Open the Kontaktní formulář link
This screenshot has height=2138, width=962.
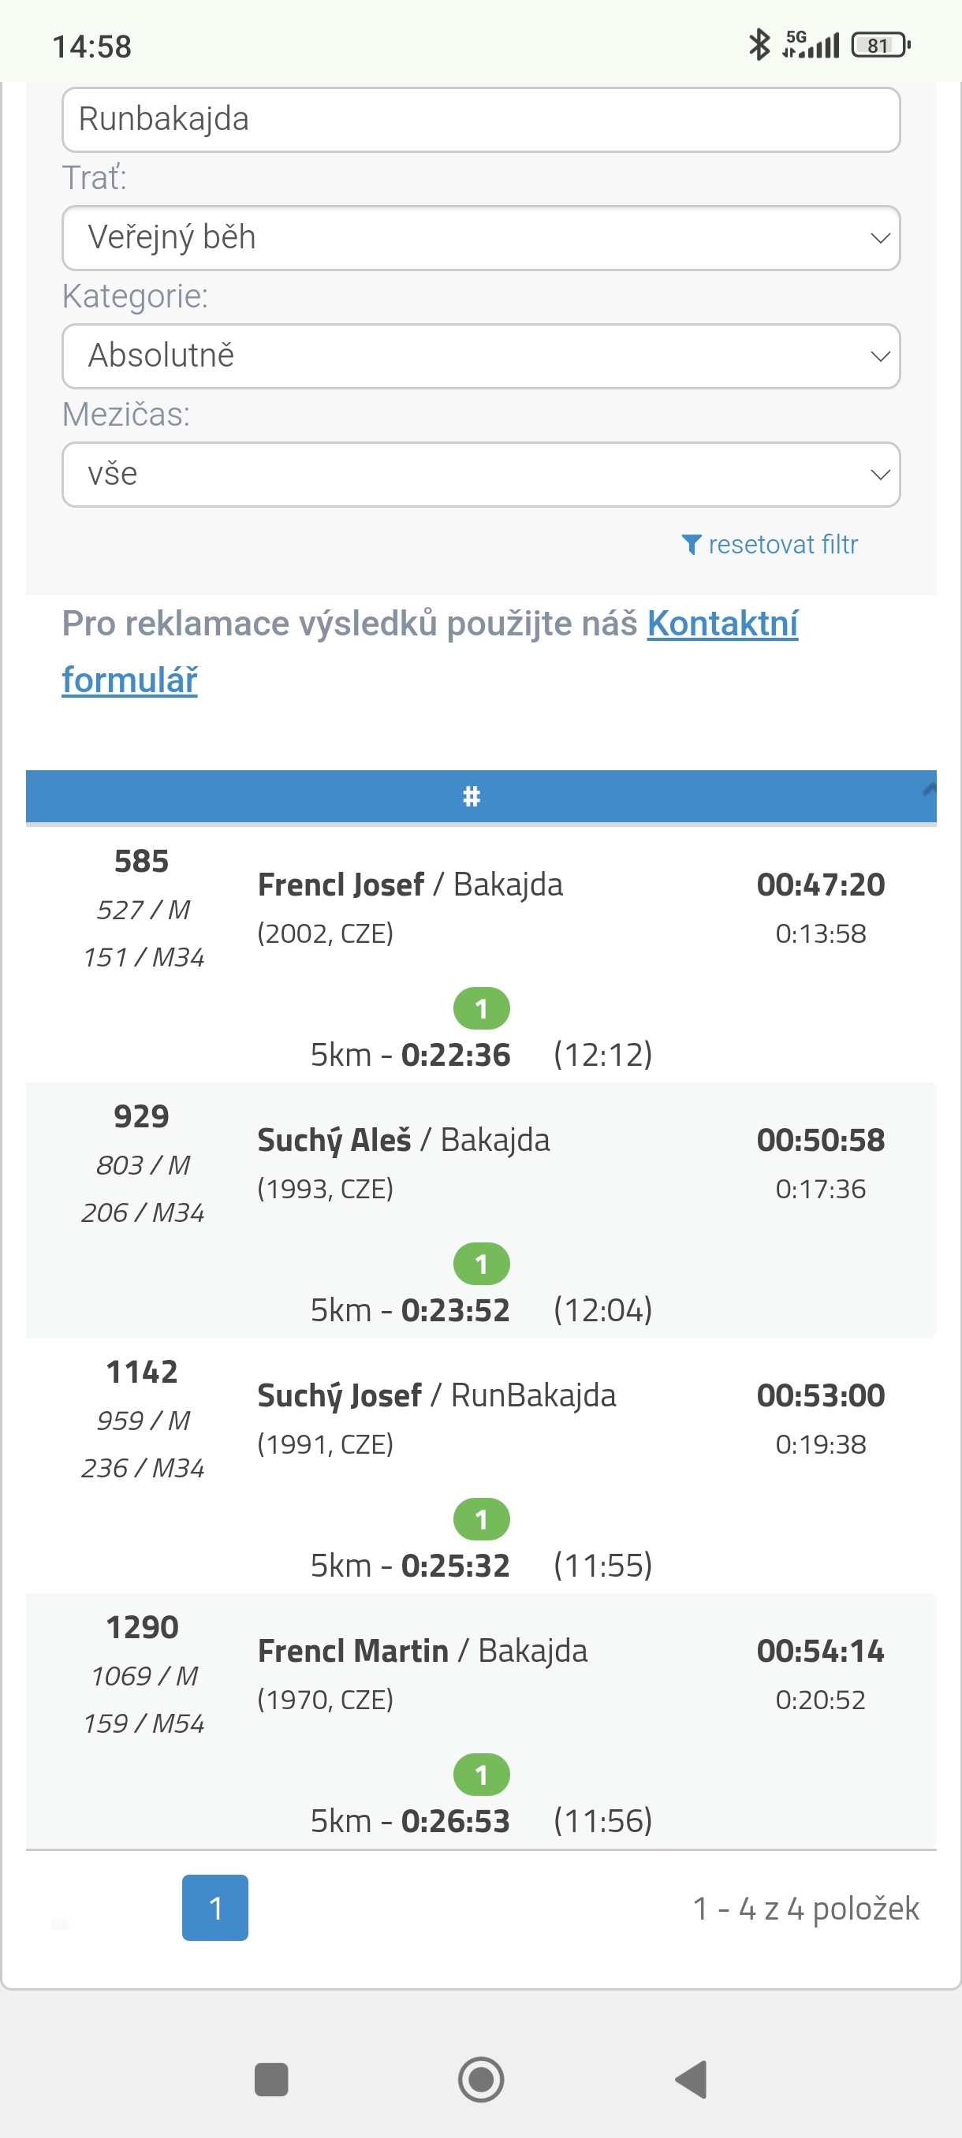(721, 625)
